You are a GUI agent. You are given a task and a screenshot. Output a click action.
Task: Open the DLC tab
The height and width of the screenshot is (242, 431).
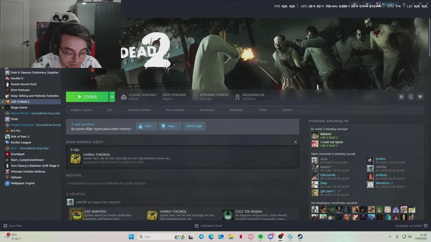[x=110, y=110]
